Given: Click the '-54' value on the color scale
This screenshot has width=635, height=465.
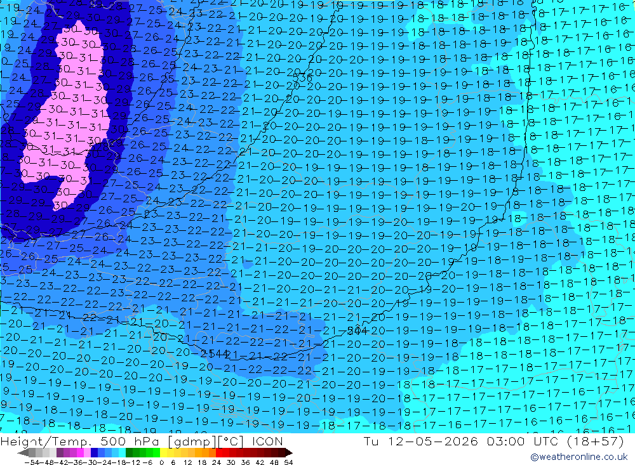Looking at the screenshot, I should [x=32, y=462].
